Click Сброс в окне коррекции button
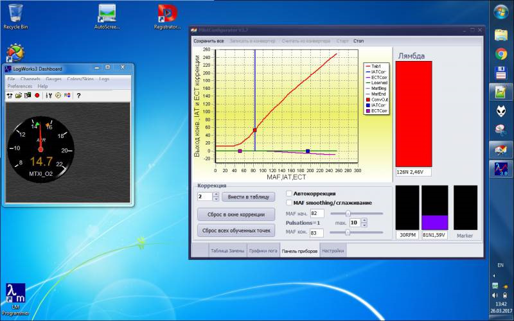The image size is (514, 321). click(236, 214)
